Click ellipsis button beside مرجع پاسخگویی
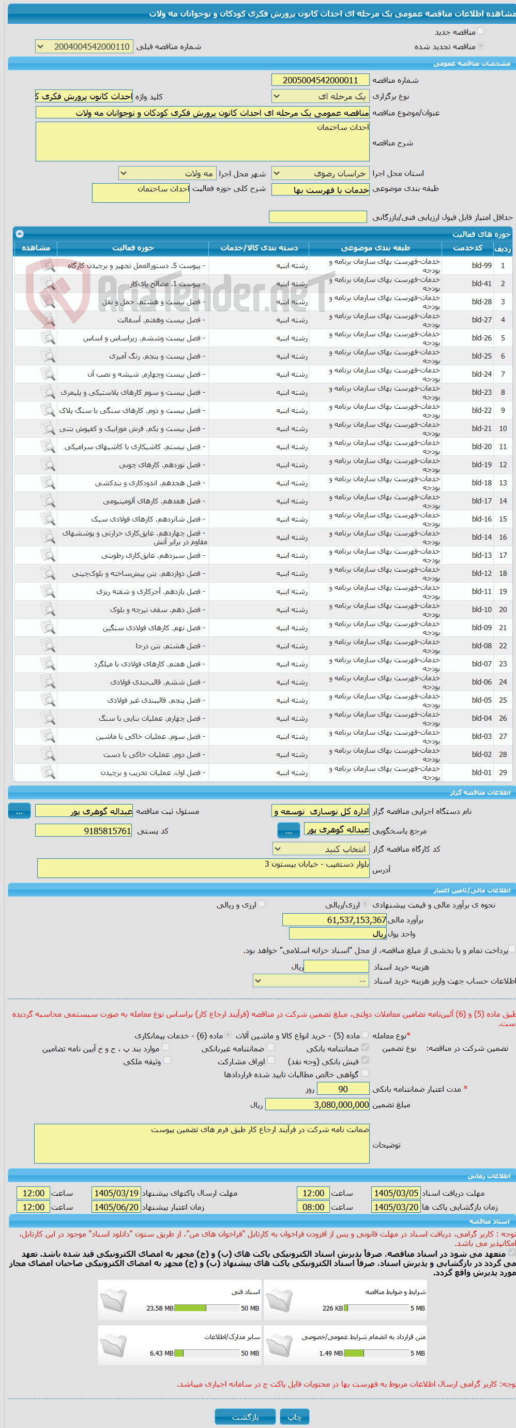This screenshot has width=516, height=1428. (x=289, y=830)
